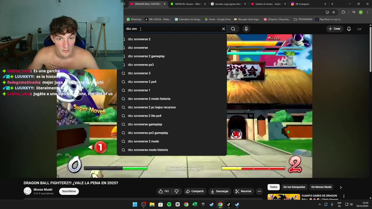Clear the YouTube search box with the X
The height and width of the screenshot is (209, 372).
click(x=223, y=29)
